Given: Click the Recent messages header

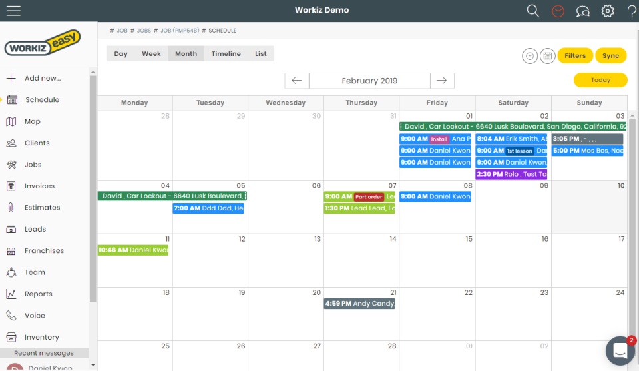Looking at the screenshot, I should pyautogui.click(x=44, y=353).
